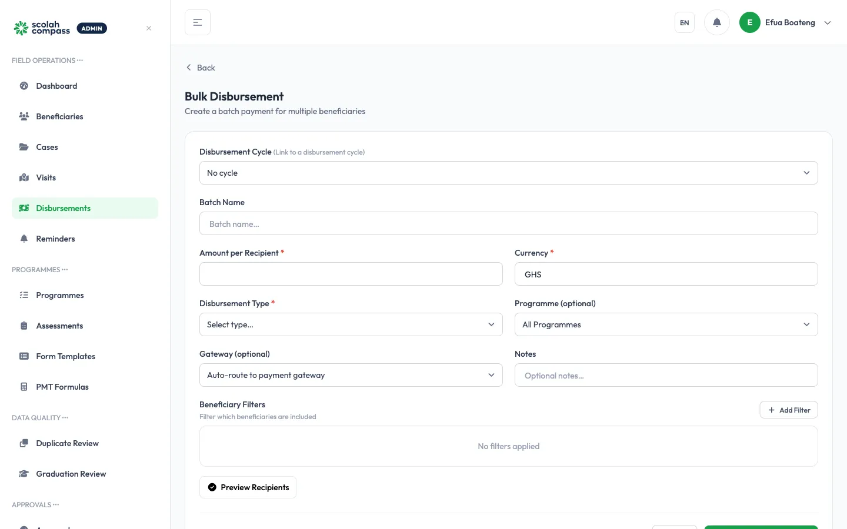Image resolution: width=847 pixels, height=529 pixels.
Task: Open PMT Formulas in the sidebar
Action: (x=85, y=387)
